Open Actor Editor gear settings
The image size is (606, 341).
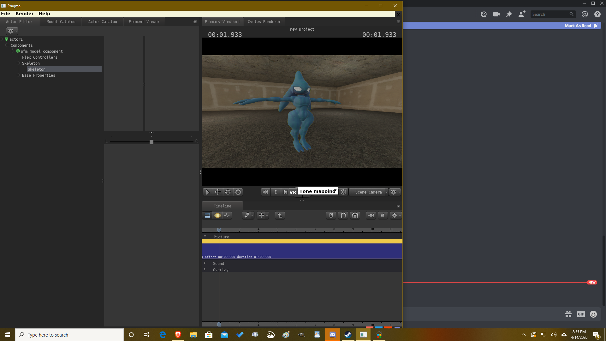click(x=12, y=31)
